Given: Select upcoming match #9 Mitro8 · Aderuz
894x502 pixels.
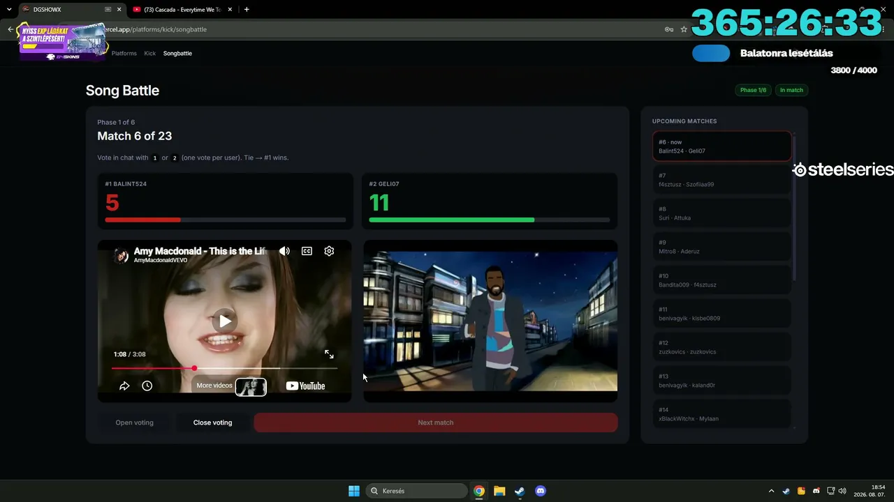Looking at the screenshot, I should coord(722,247).
